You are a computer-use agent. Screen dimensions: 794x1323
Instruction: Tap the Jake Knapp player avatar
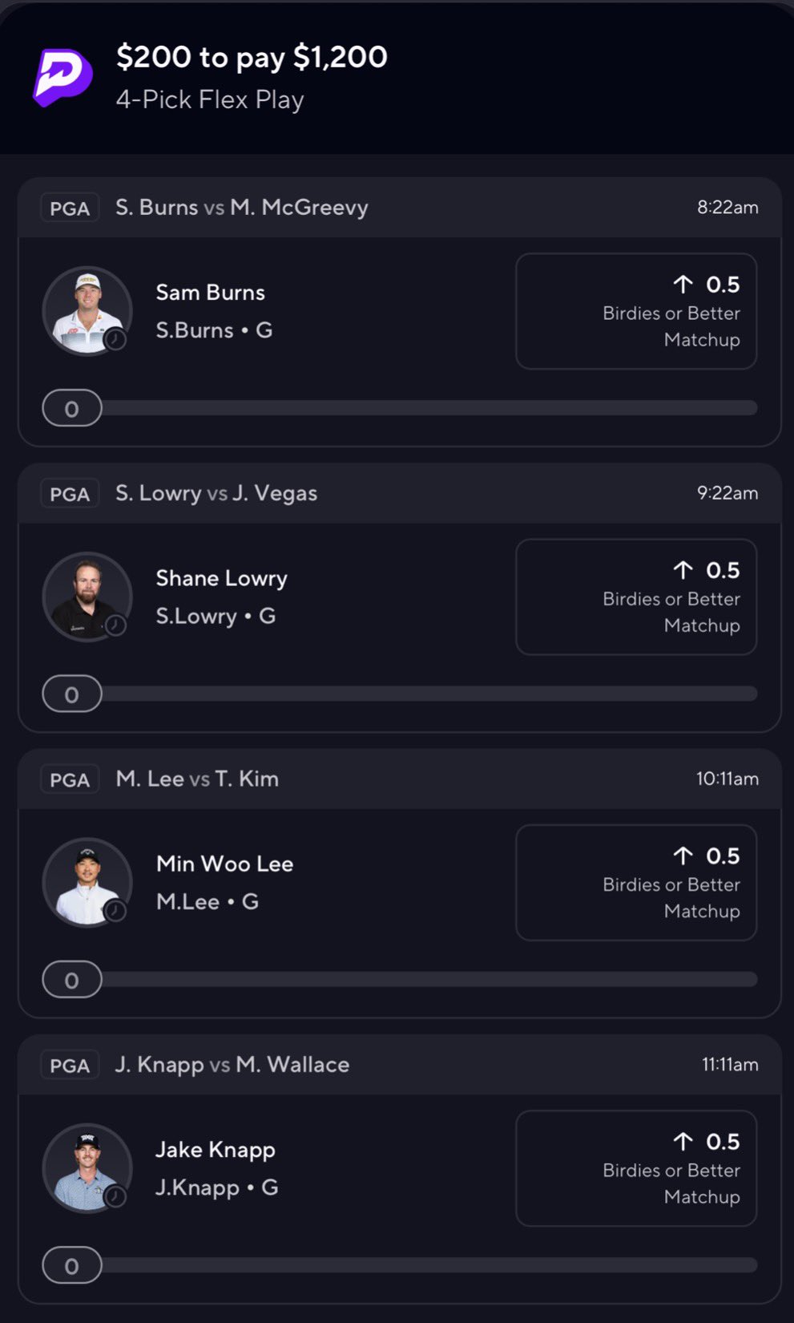(87, 1167)
